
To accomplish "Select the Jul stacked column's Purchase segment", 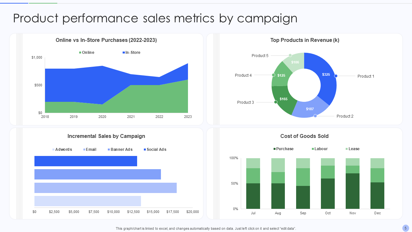I will click(253, 196).
